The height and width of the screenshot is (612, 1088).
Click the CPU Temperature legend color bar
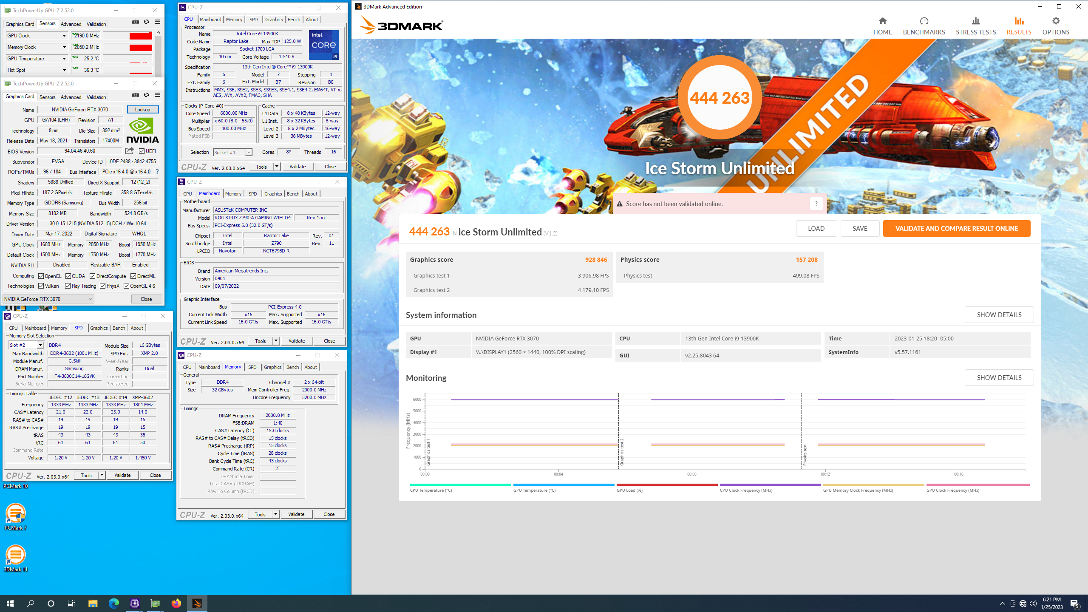tap(460, 484)
